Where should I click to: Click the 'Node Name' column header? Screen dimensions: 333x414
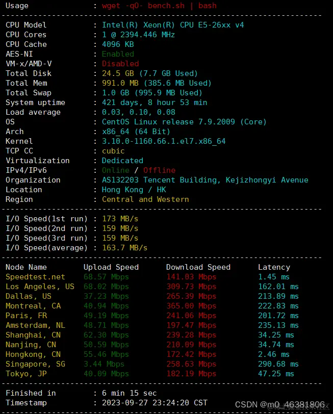tap(26, 267)
